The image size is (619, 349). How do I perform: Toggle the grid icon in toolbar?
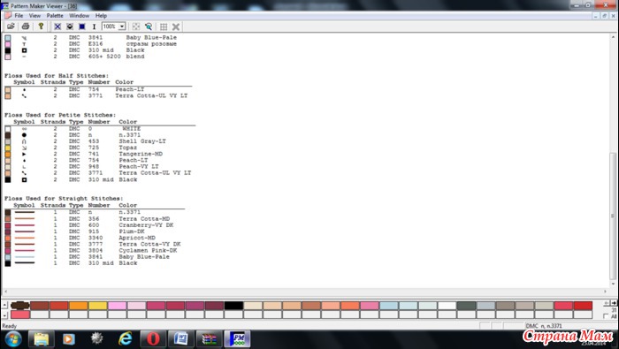click(x=164, y=27)
